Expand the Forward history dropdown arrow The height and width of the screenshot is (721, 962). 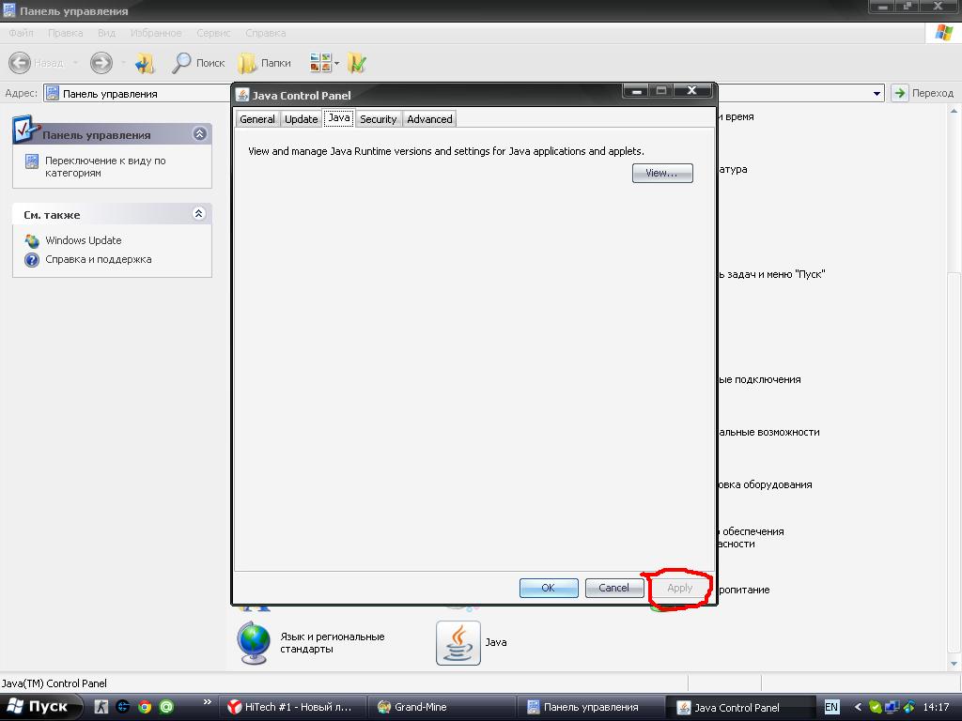click(123, 63)
